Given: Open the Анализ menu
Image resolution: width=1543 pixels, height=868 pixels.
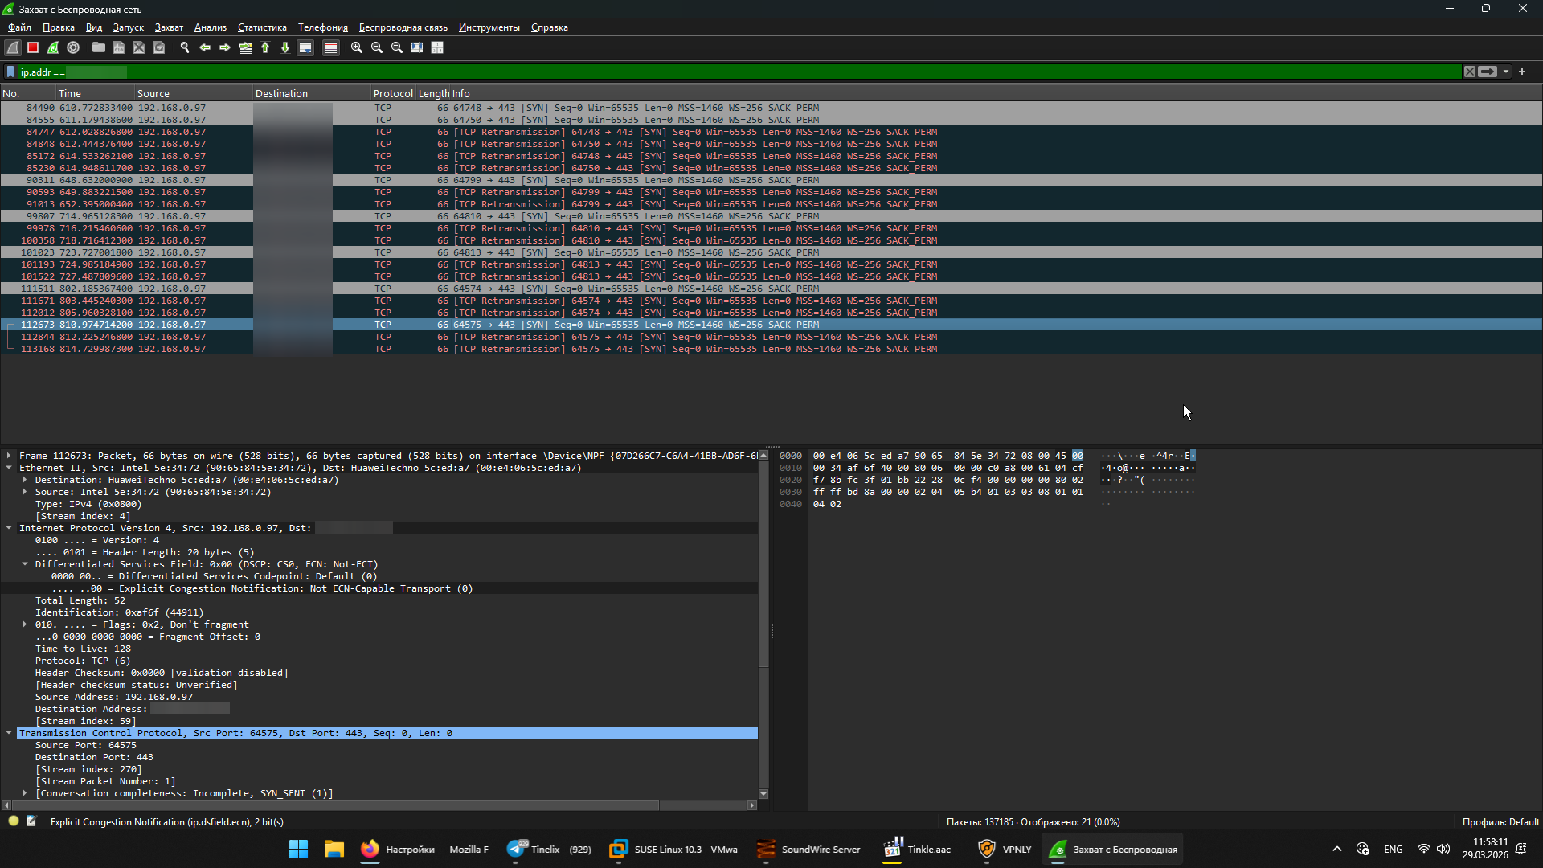Looking at the screenshot, I should 211,27.
